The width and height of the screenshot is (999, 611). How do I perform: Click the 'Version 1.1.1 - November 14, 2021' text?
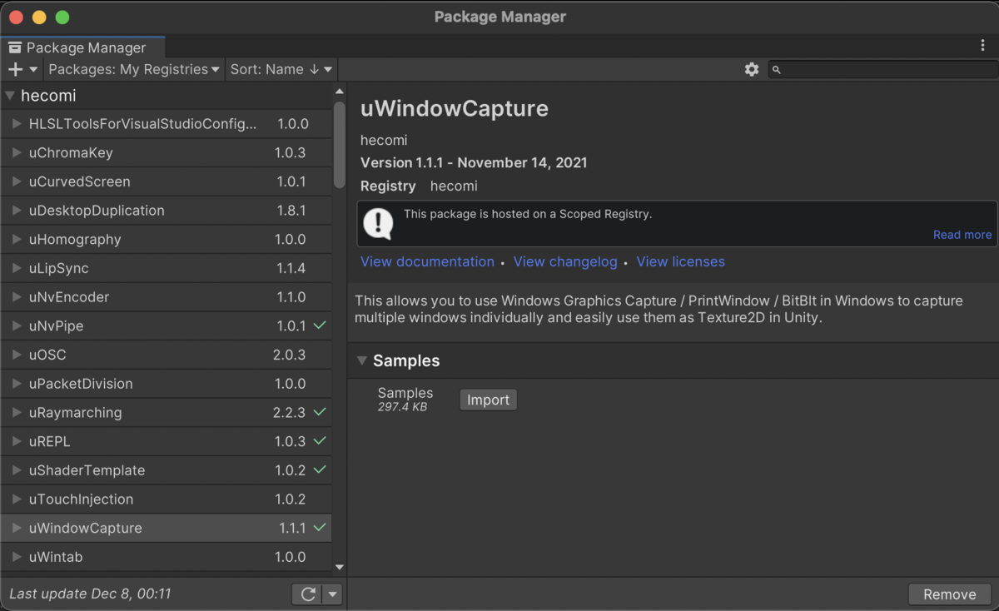474,162
